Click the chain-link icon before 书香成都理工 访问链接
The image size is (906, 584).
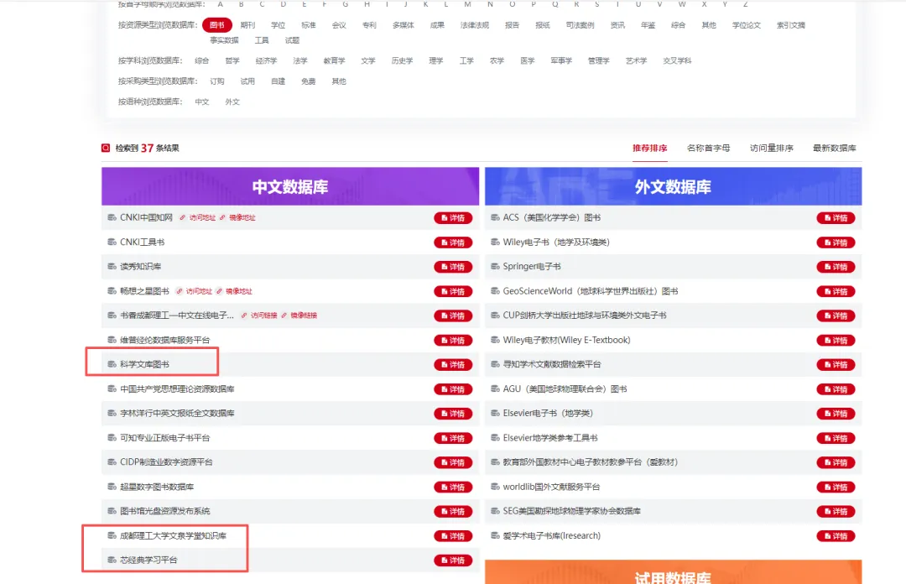(x=244, y=315)
